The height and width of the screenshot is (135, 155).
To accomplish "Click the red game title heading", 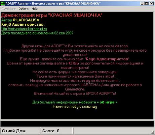I will (52, 15).
